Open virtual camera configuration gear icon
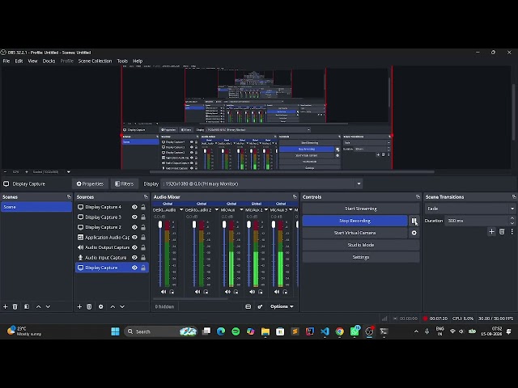 (x=414, y=233)
